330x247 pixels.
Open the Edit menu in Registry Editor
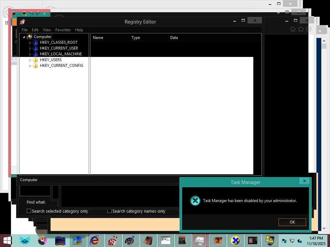tap(35, 30)
